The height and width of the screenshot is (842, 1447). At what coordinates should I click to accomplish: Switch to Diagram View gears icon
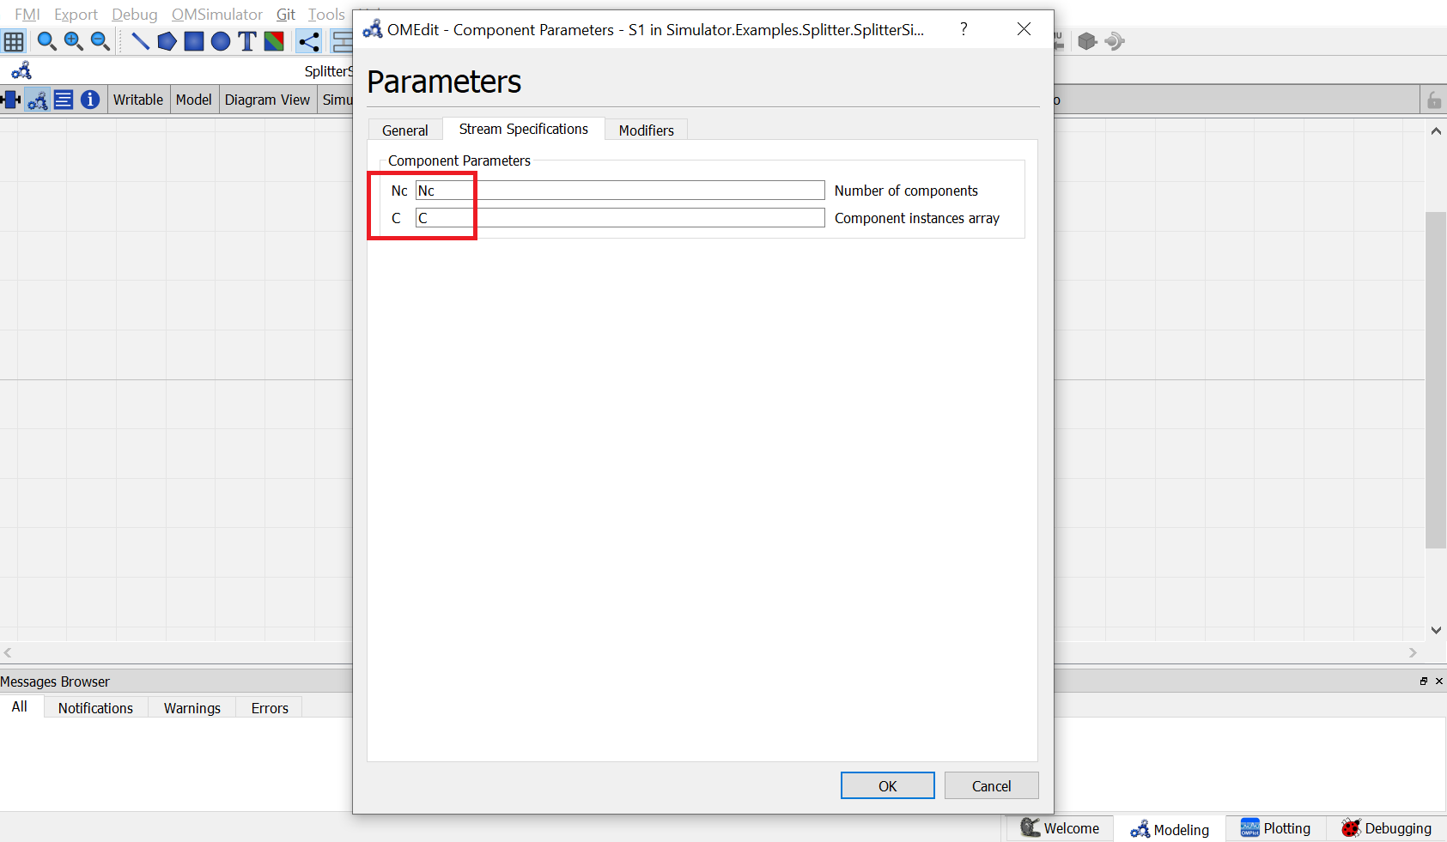[x=37, y=100]
